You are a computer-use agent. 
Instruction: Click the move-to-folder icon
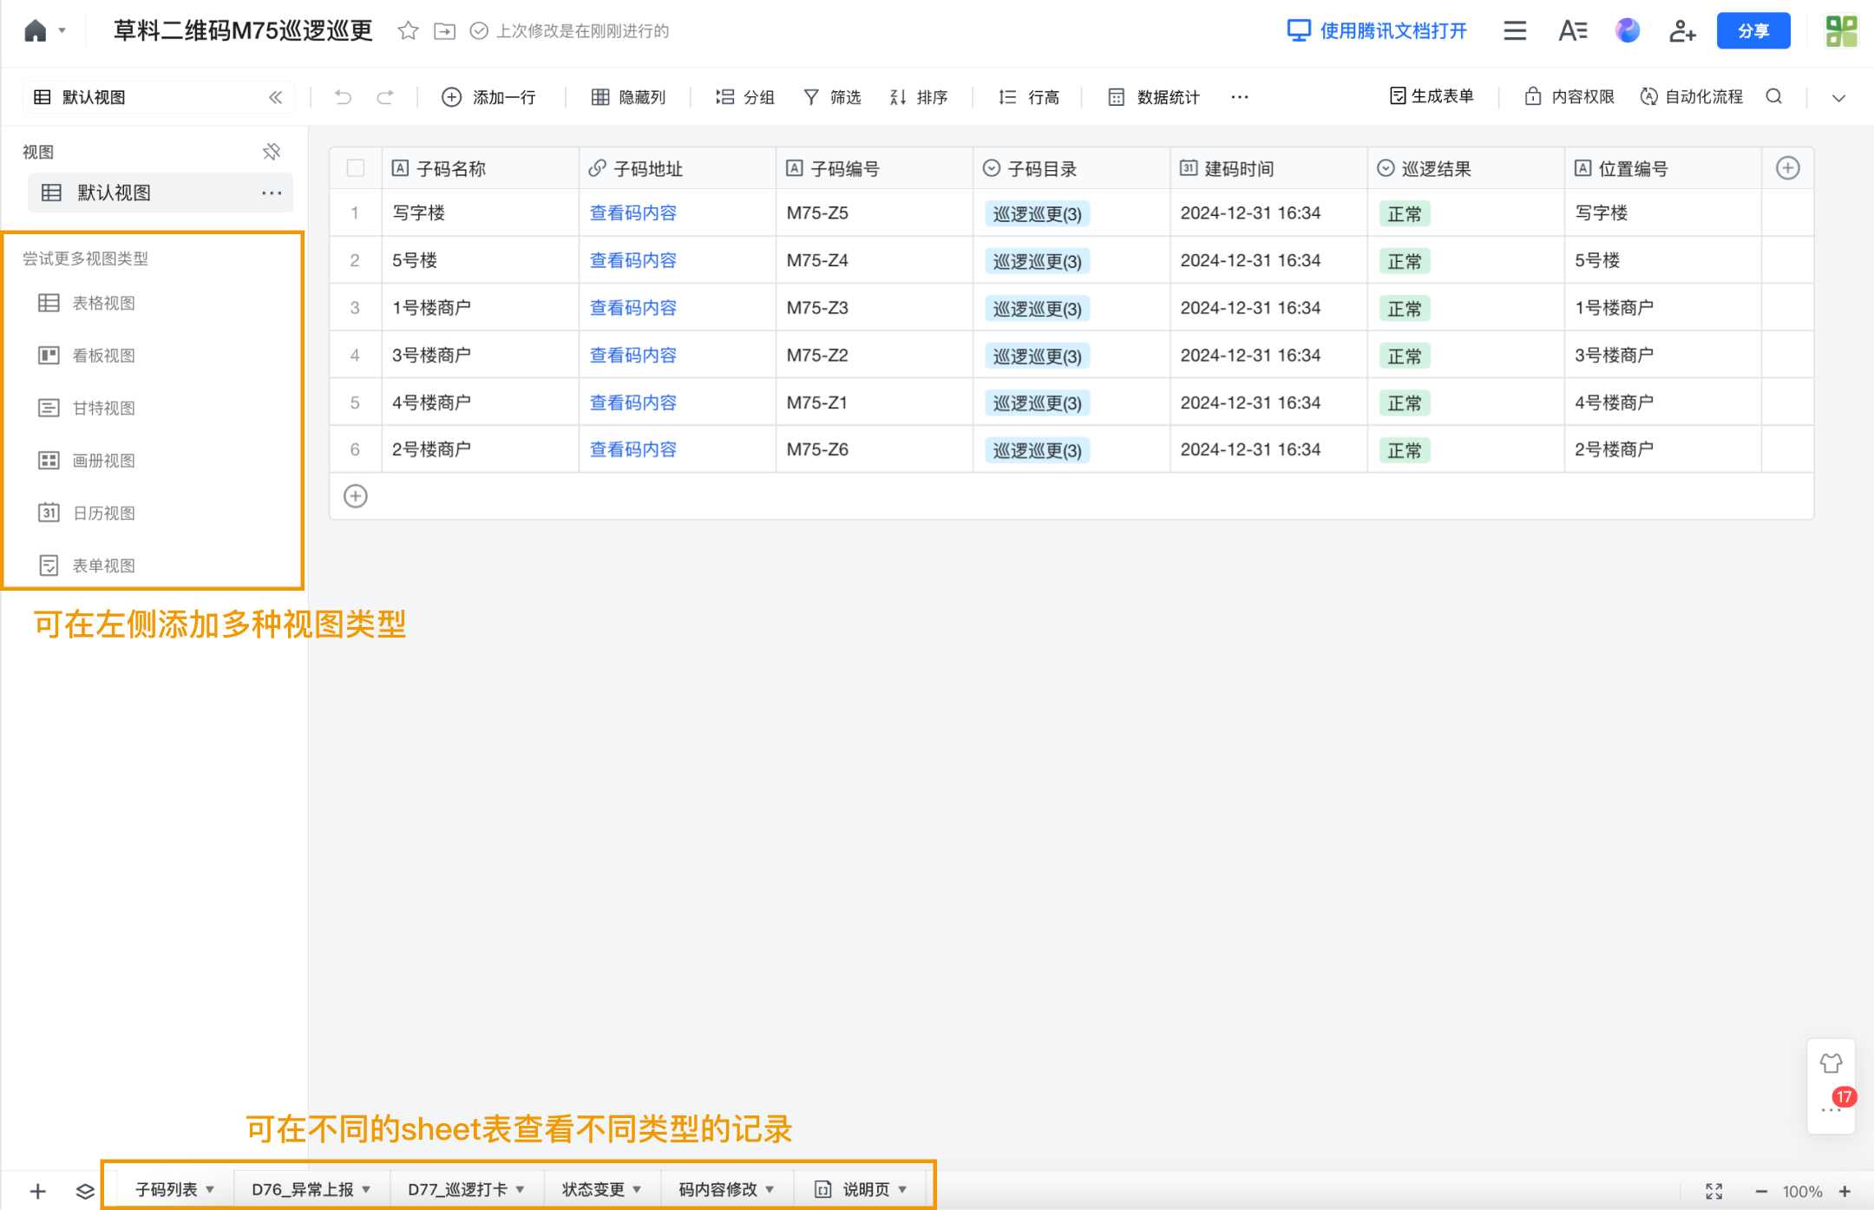tap(444, 31)
